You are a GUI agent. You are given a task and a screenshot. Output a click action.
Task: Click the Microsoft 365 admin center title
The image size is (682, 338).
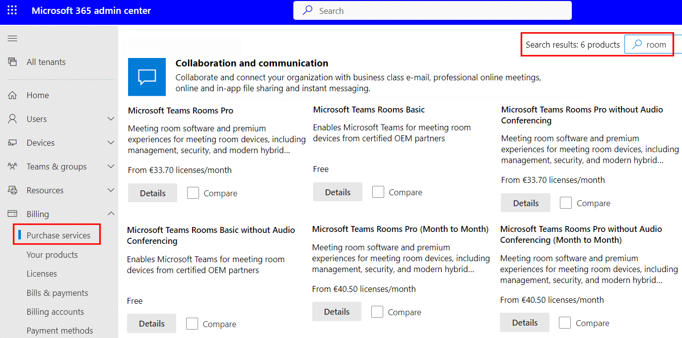point(91,10)
